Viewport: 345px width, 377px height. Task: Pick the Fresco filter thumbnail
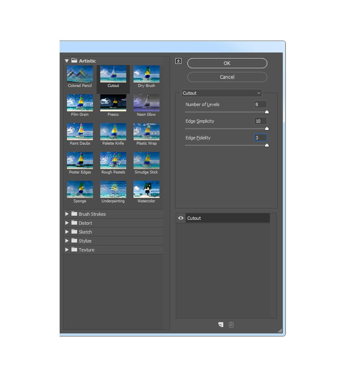point(113,103)
